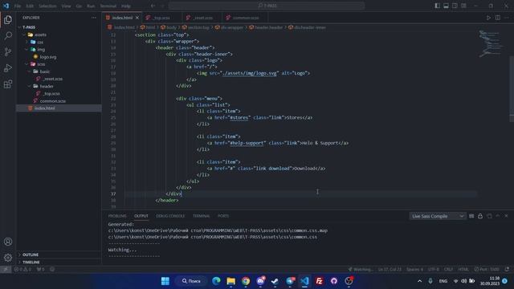Close the index.html tab
The height and width of the screenshot is (289, 514).
[x=137, y=18]
